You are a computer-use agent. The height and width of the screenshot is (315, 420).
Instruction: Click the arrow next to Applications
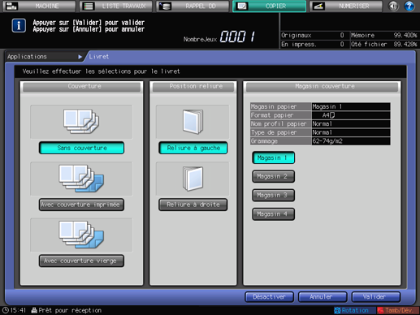point(80,57)
